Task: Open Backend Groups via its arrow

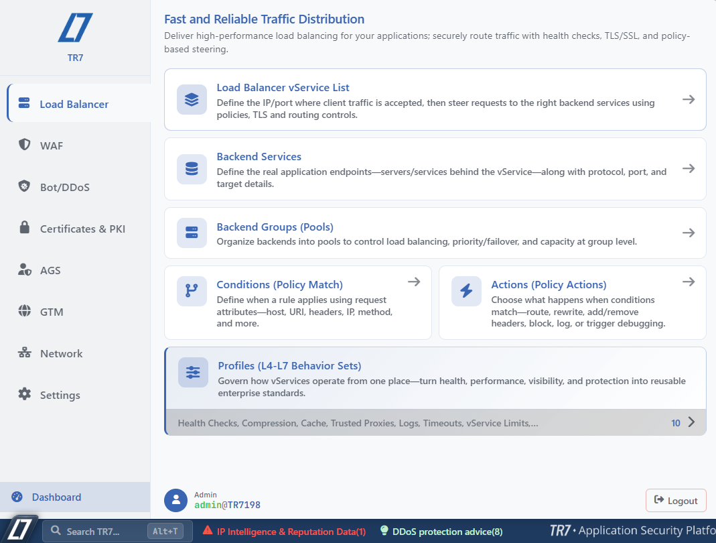Action: [689, 233]
